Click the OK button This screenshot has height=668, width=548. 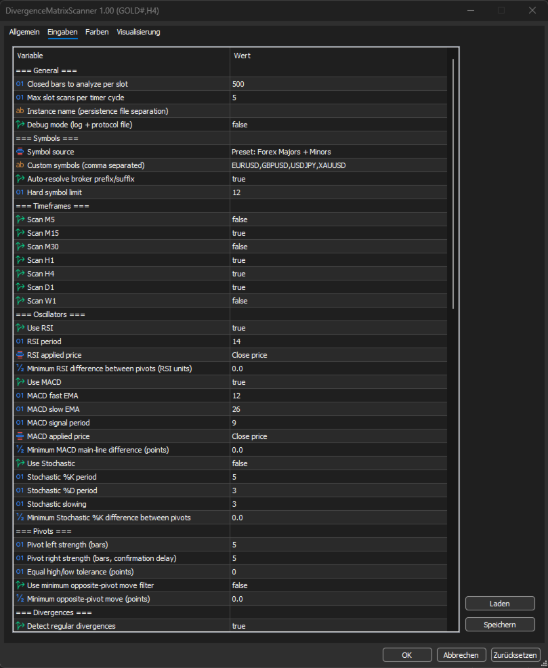coord(407,655)
